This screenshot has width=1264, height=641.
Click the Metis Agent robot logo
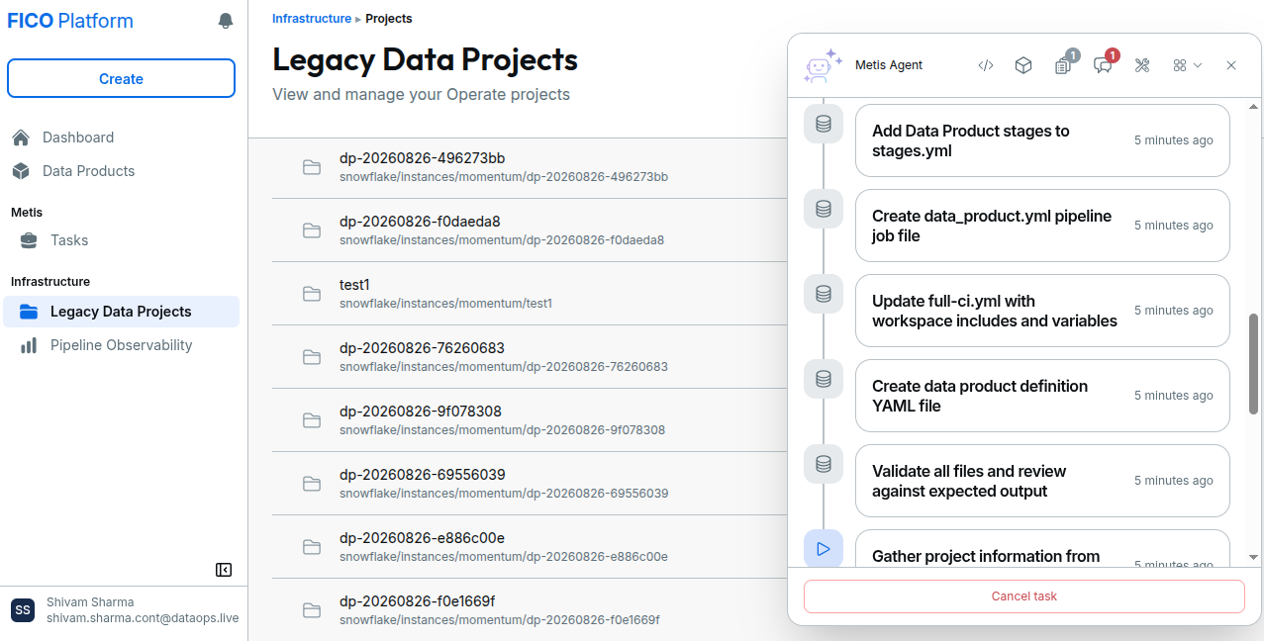click(823, 64)
